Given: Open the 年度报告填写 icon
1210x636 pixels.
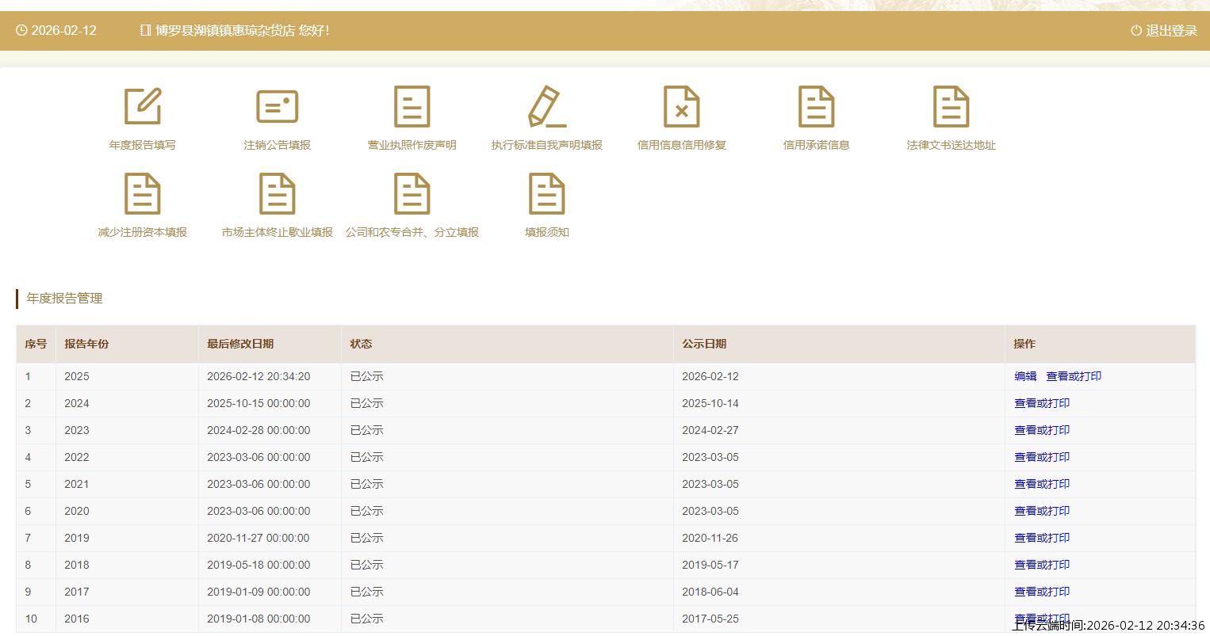Looking at the screenshot, I should [x=143, y=107].
